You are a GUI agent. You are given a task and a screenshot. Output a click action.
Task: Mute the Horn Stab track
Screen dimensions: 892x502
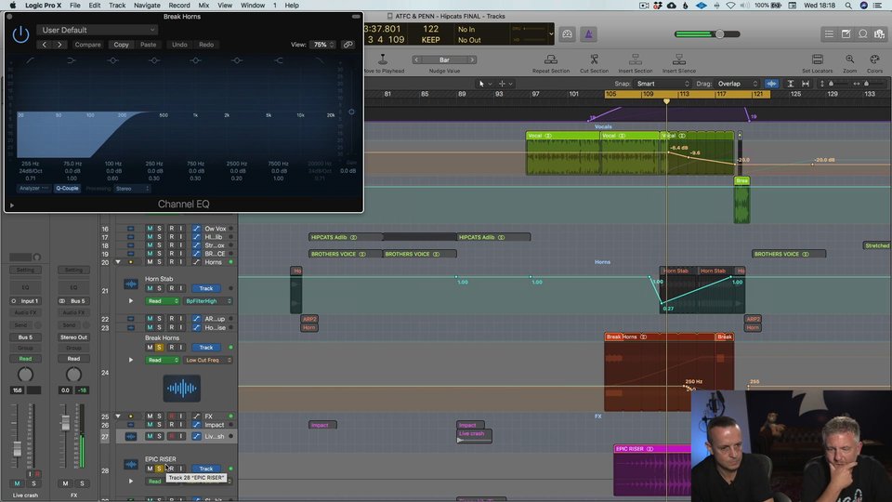pyautogui.click(x=150, y=288)
